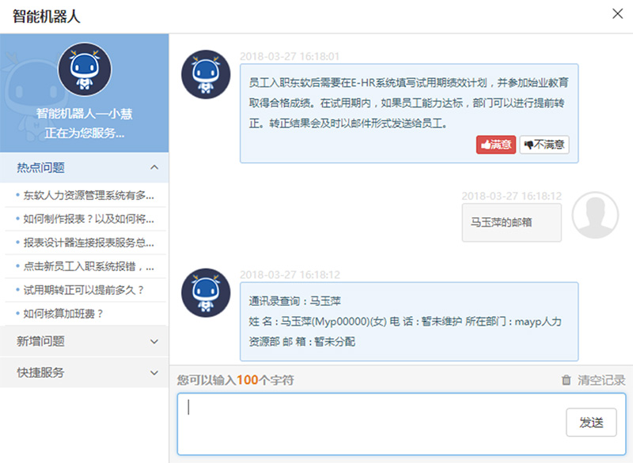Click the robot avatar beside the 16:18:01 message
Viewport: 633px width, 463px height.
pyautogui.click(x=206, y=74)
